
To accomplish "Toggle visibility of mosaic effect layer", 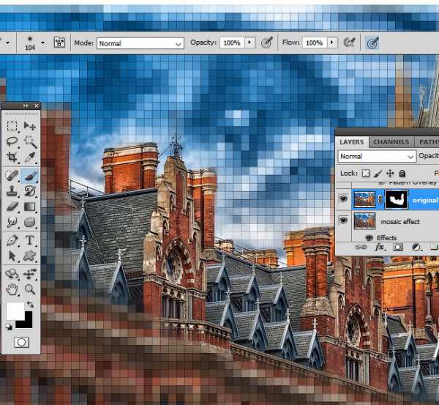I will [x=342, y=221].
